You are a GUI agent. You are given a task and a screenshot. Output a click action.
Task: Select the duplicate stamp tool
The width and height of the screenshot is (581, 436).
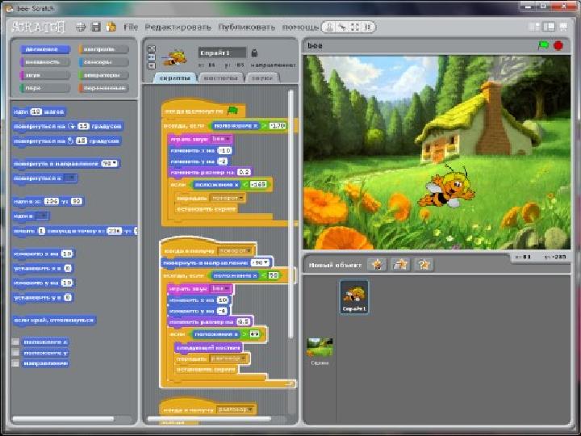(329, 27)
